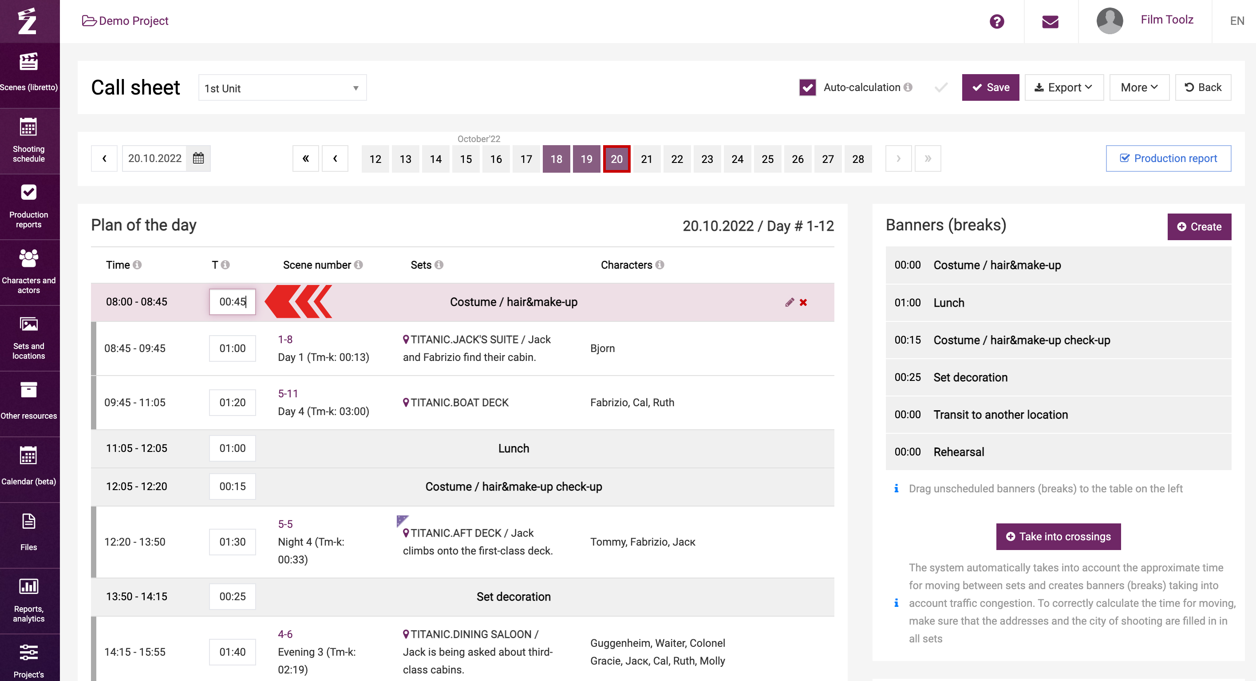Switch language via EN
Viewport: 1256px width, 681px height.
coord(1236,21)
